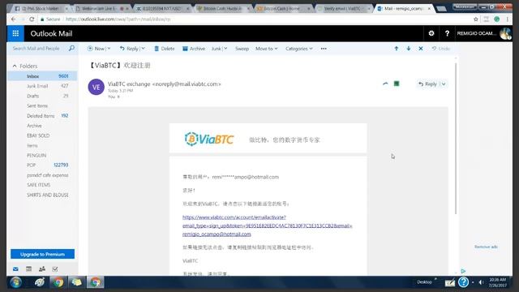Click the New message button

(97, 49)
